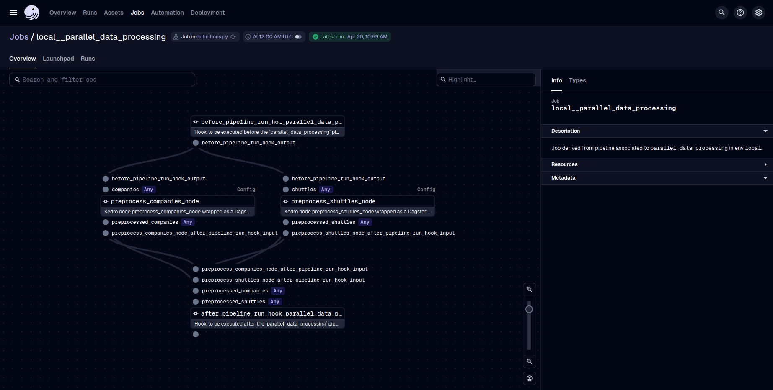773x390 pixels.
Task: Click the preprocessed_shuttles output dot of the shuttles node
Action: (x=286, y=222)
